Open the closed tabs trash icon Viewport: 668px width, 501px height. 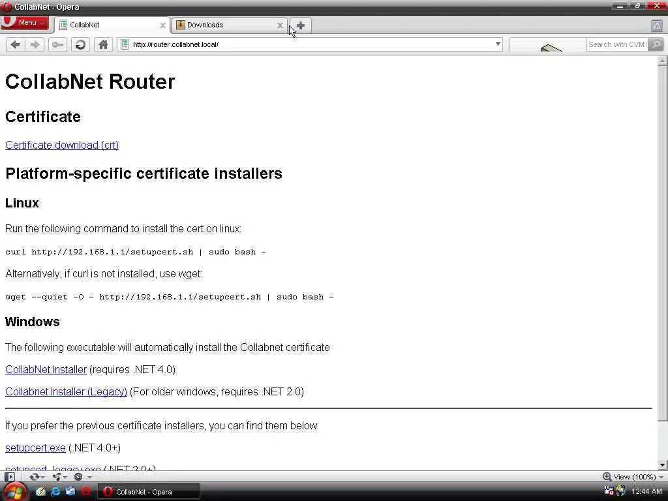click(656, 25)
